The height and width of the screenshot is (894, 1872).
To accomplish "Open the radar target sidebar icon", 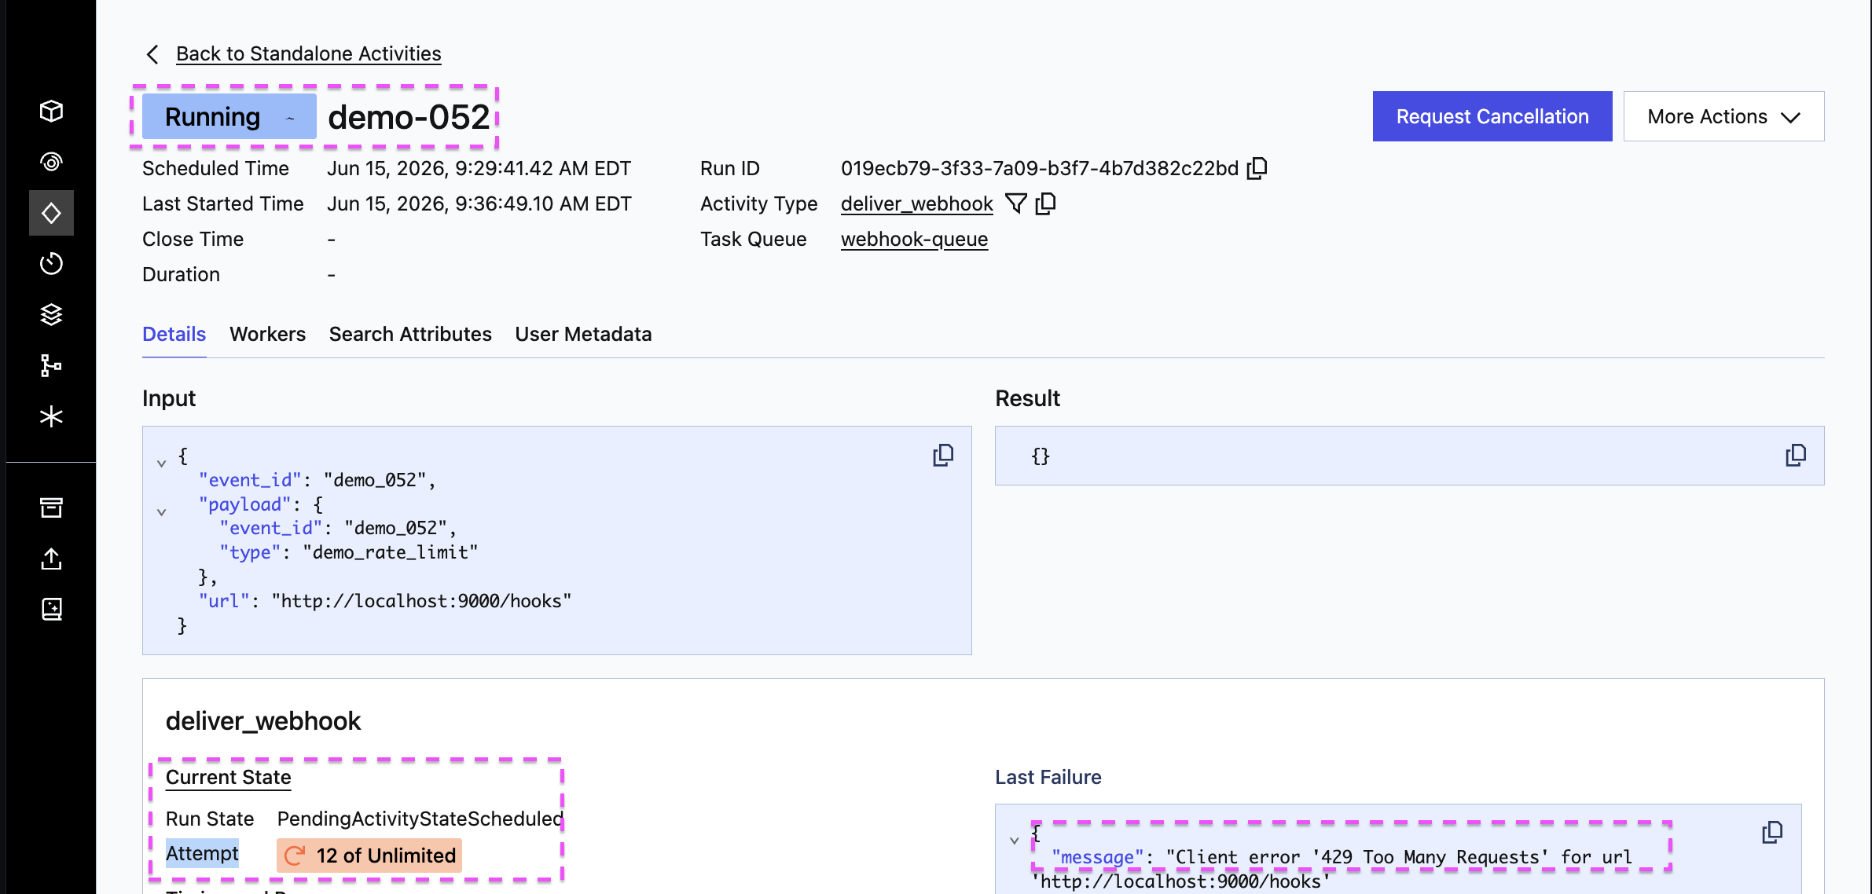I will [51, 162].
